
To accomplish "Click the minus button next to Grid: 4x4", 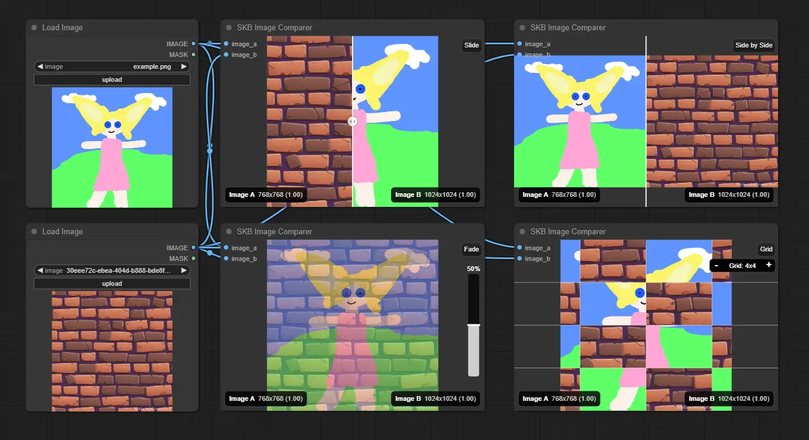I will (716, 266).
